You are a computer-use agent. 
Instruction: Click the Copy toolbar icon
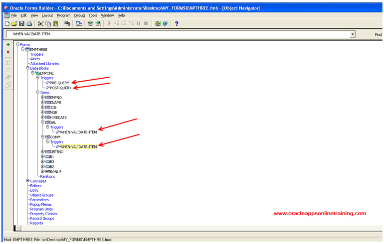point(48,24)
